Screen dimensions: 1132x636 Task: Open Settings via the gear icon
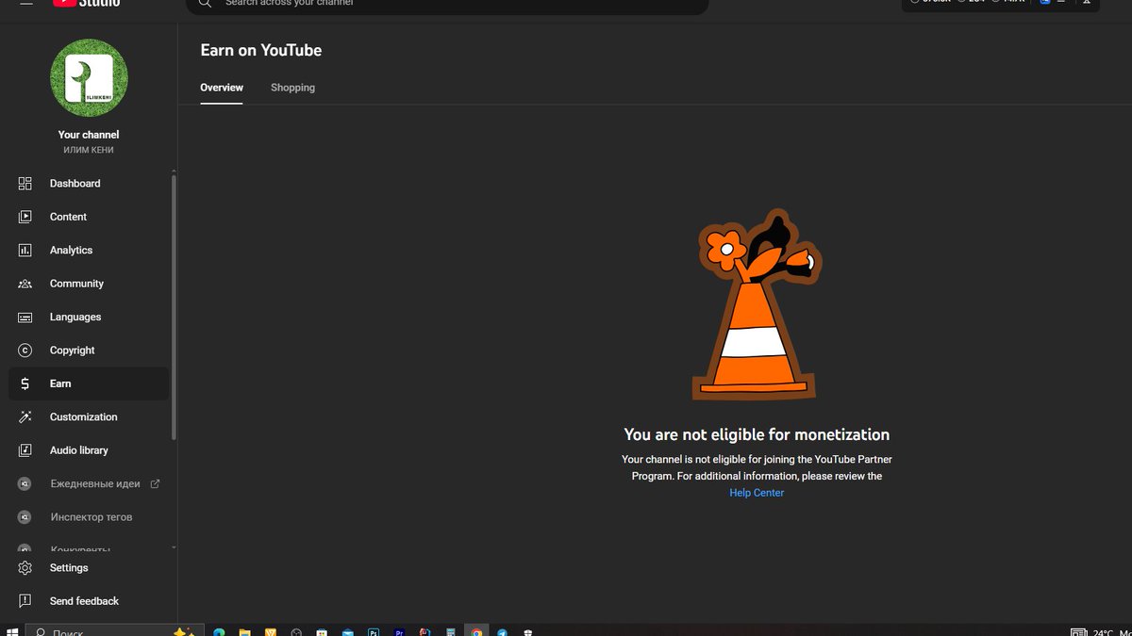tap(25, 568)
